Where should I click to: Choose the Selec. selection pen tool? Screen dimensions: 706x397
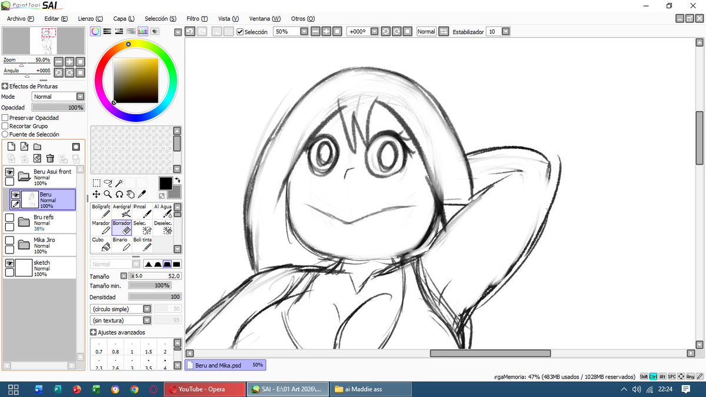point(142,227)
